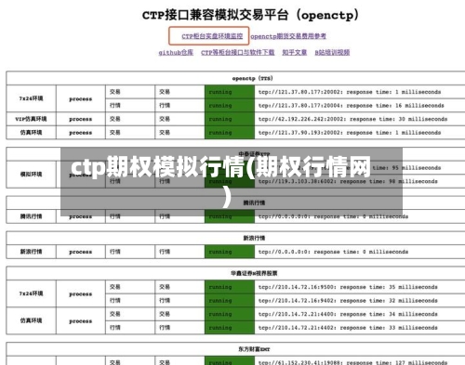Click running status in 新浪行情 row
This screenshot has width=465, height=365.
[230, 252]
